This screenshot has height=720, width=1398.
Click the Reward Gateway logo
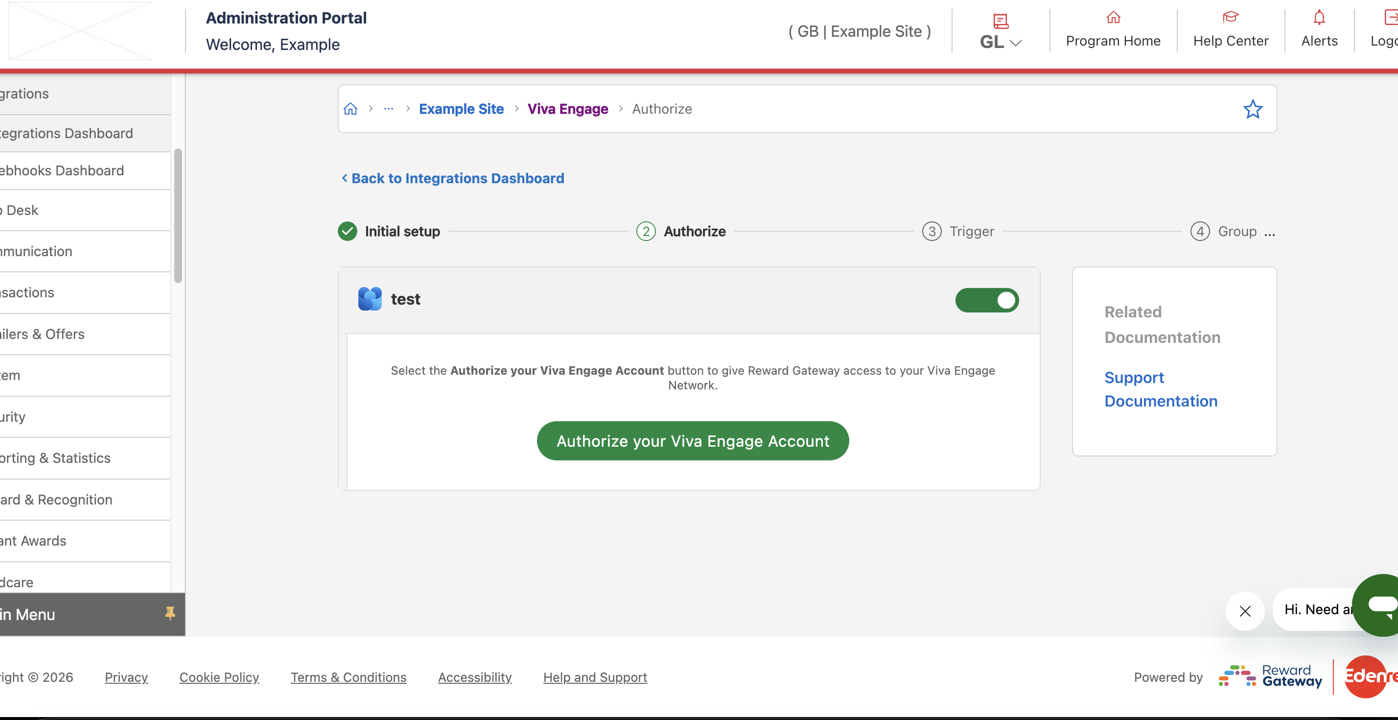pyautogui.click(x=1270, y=676)
